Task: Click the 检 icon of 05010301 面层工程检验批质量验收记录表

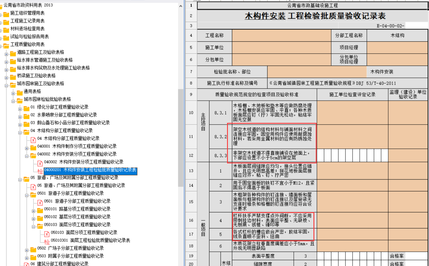Action: click(x=47, y=241)
